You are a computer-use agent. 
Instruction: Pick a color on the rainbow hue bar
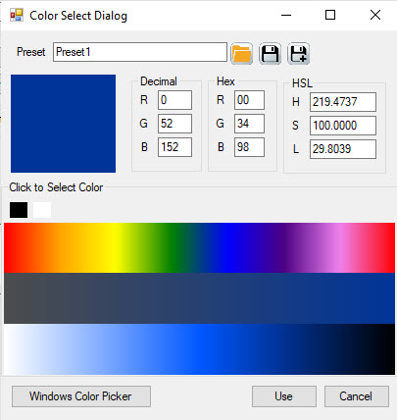pos(199,248)
